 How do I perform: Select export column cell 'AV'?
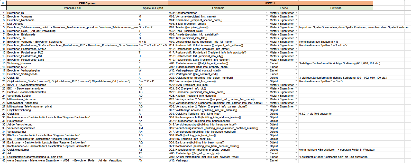[x=153, y=160]
